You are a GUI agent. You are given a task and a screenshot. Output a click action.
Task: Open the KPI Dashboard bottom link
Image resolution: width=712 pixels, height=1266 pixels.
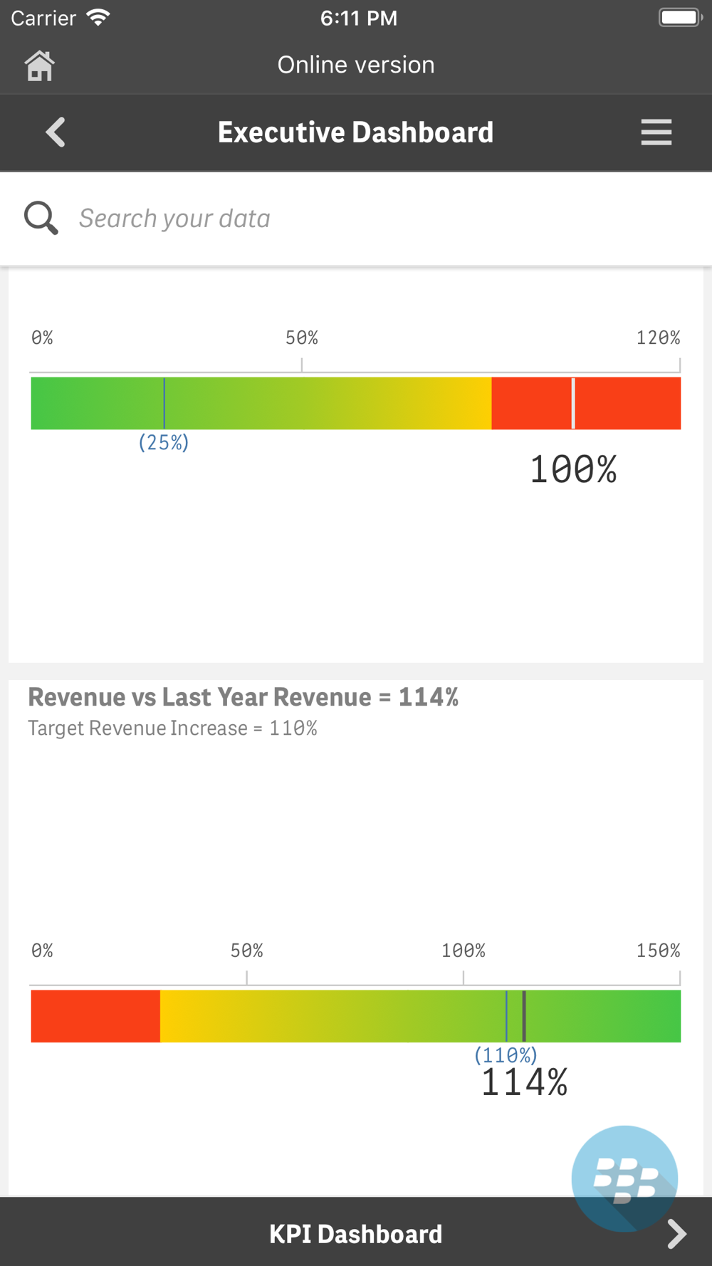click(x=355, y=1234)
